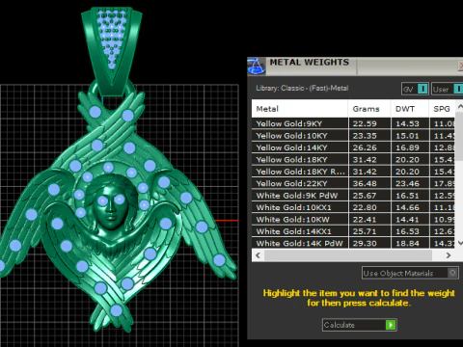Select the Yellow Gold:18KY R... row
This screenshot has height=347, width=463.
[x=353, y=172]
